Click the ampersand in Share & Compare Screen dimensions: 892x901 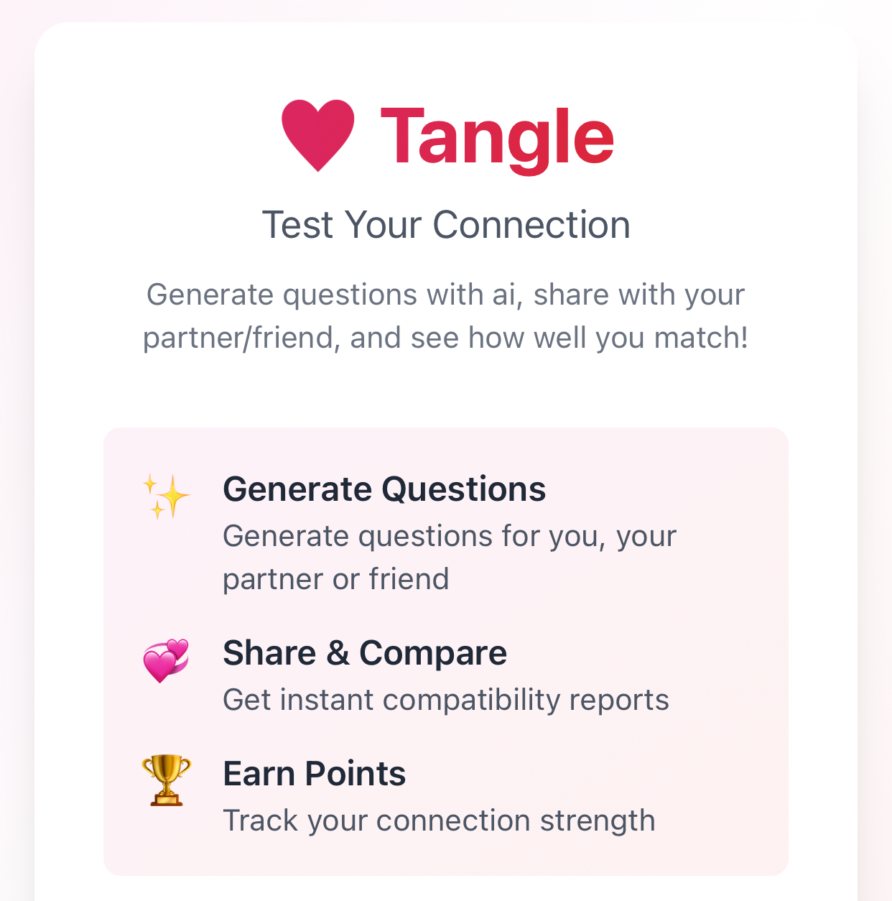click(338, 653)
